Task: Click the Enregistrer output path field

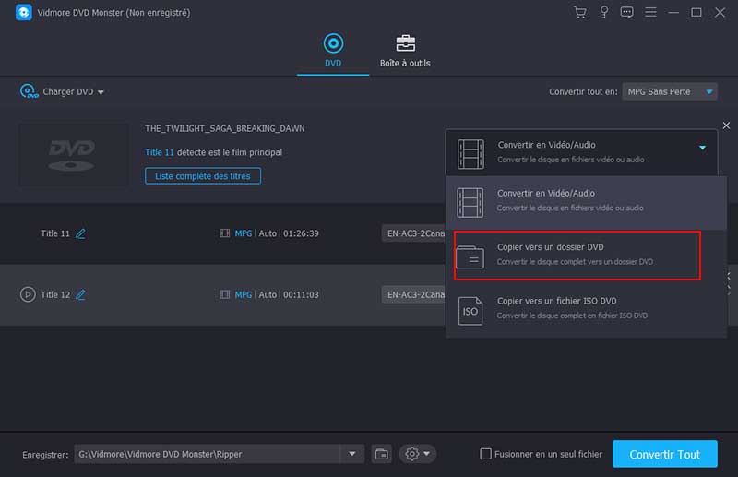Action: (207, 454)
